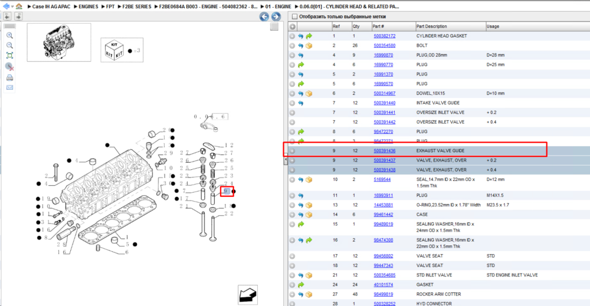Select the VALVE SEAT 99447343 row description
The height and width of the screenshot is (306, 590).
point(430,266)
